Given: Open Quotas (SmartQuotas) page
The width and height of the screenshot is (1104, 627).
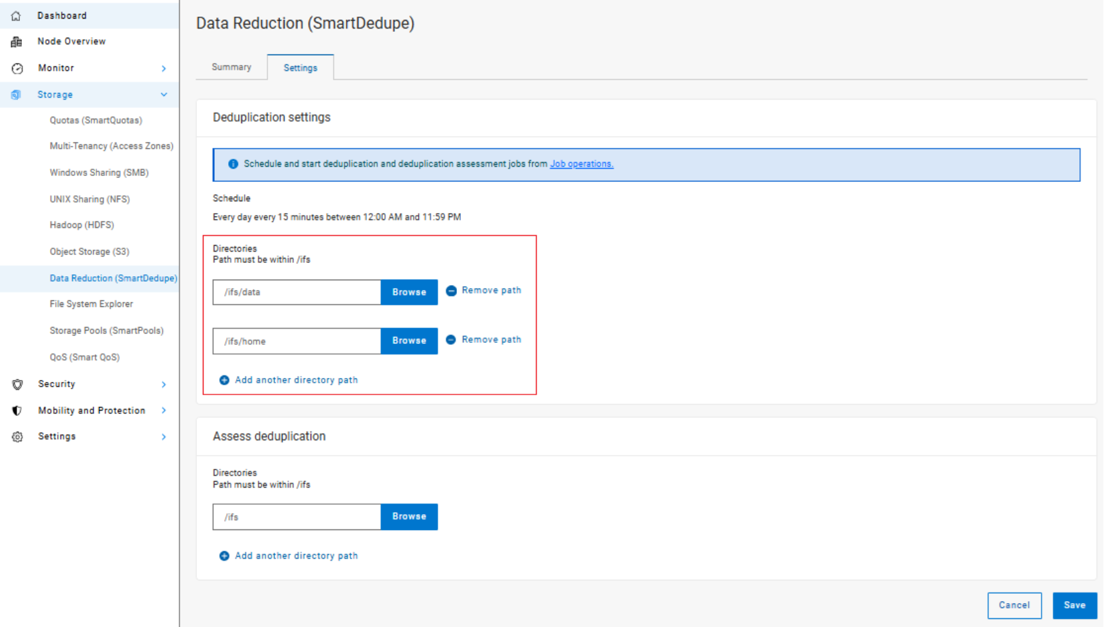Looking at the screenshot, I should click(96, 120).
